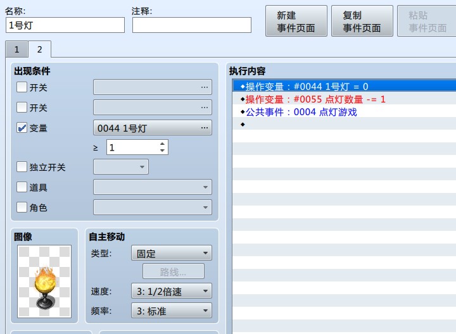Open the 0044 1号灯 variable selector
The height and width of the screenshot is (334, 456).
(x=153, y=128)
